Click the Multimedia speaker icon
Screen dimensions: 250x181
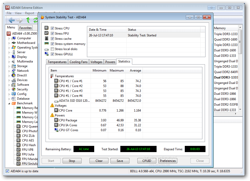point(14,61)
